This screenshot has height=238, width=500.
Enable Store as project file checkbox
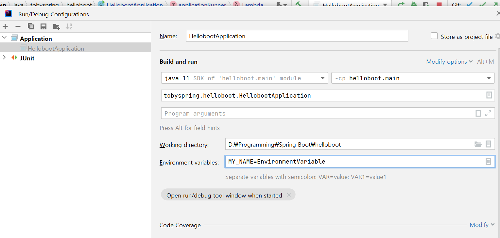point(434,36)
